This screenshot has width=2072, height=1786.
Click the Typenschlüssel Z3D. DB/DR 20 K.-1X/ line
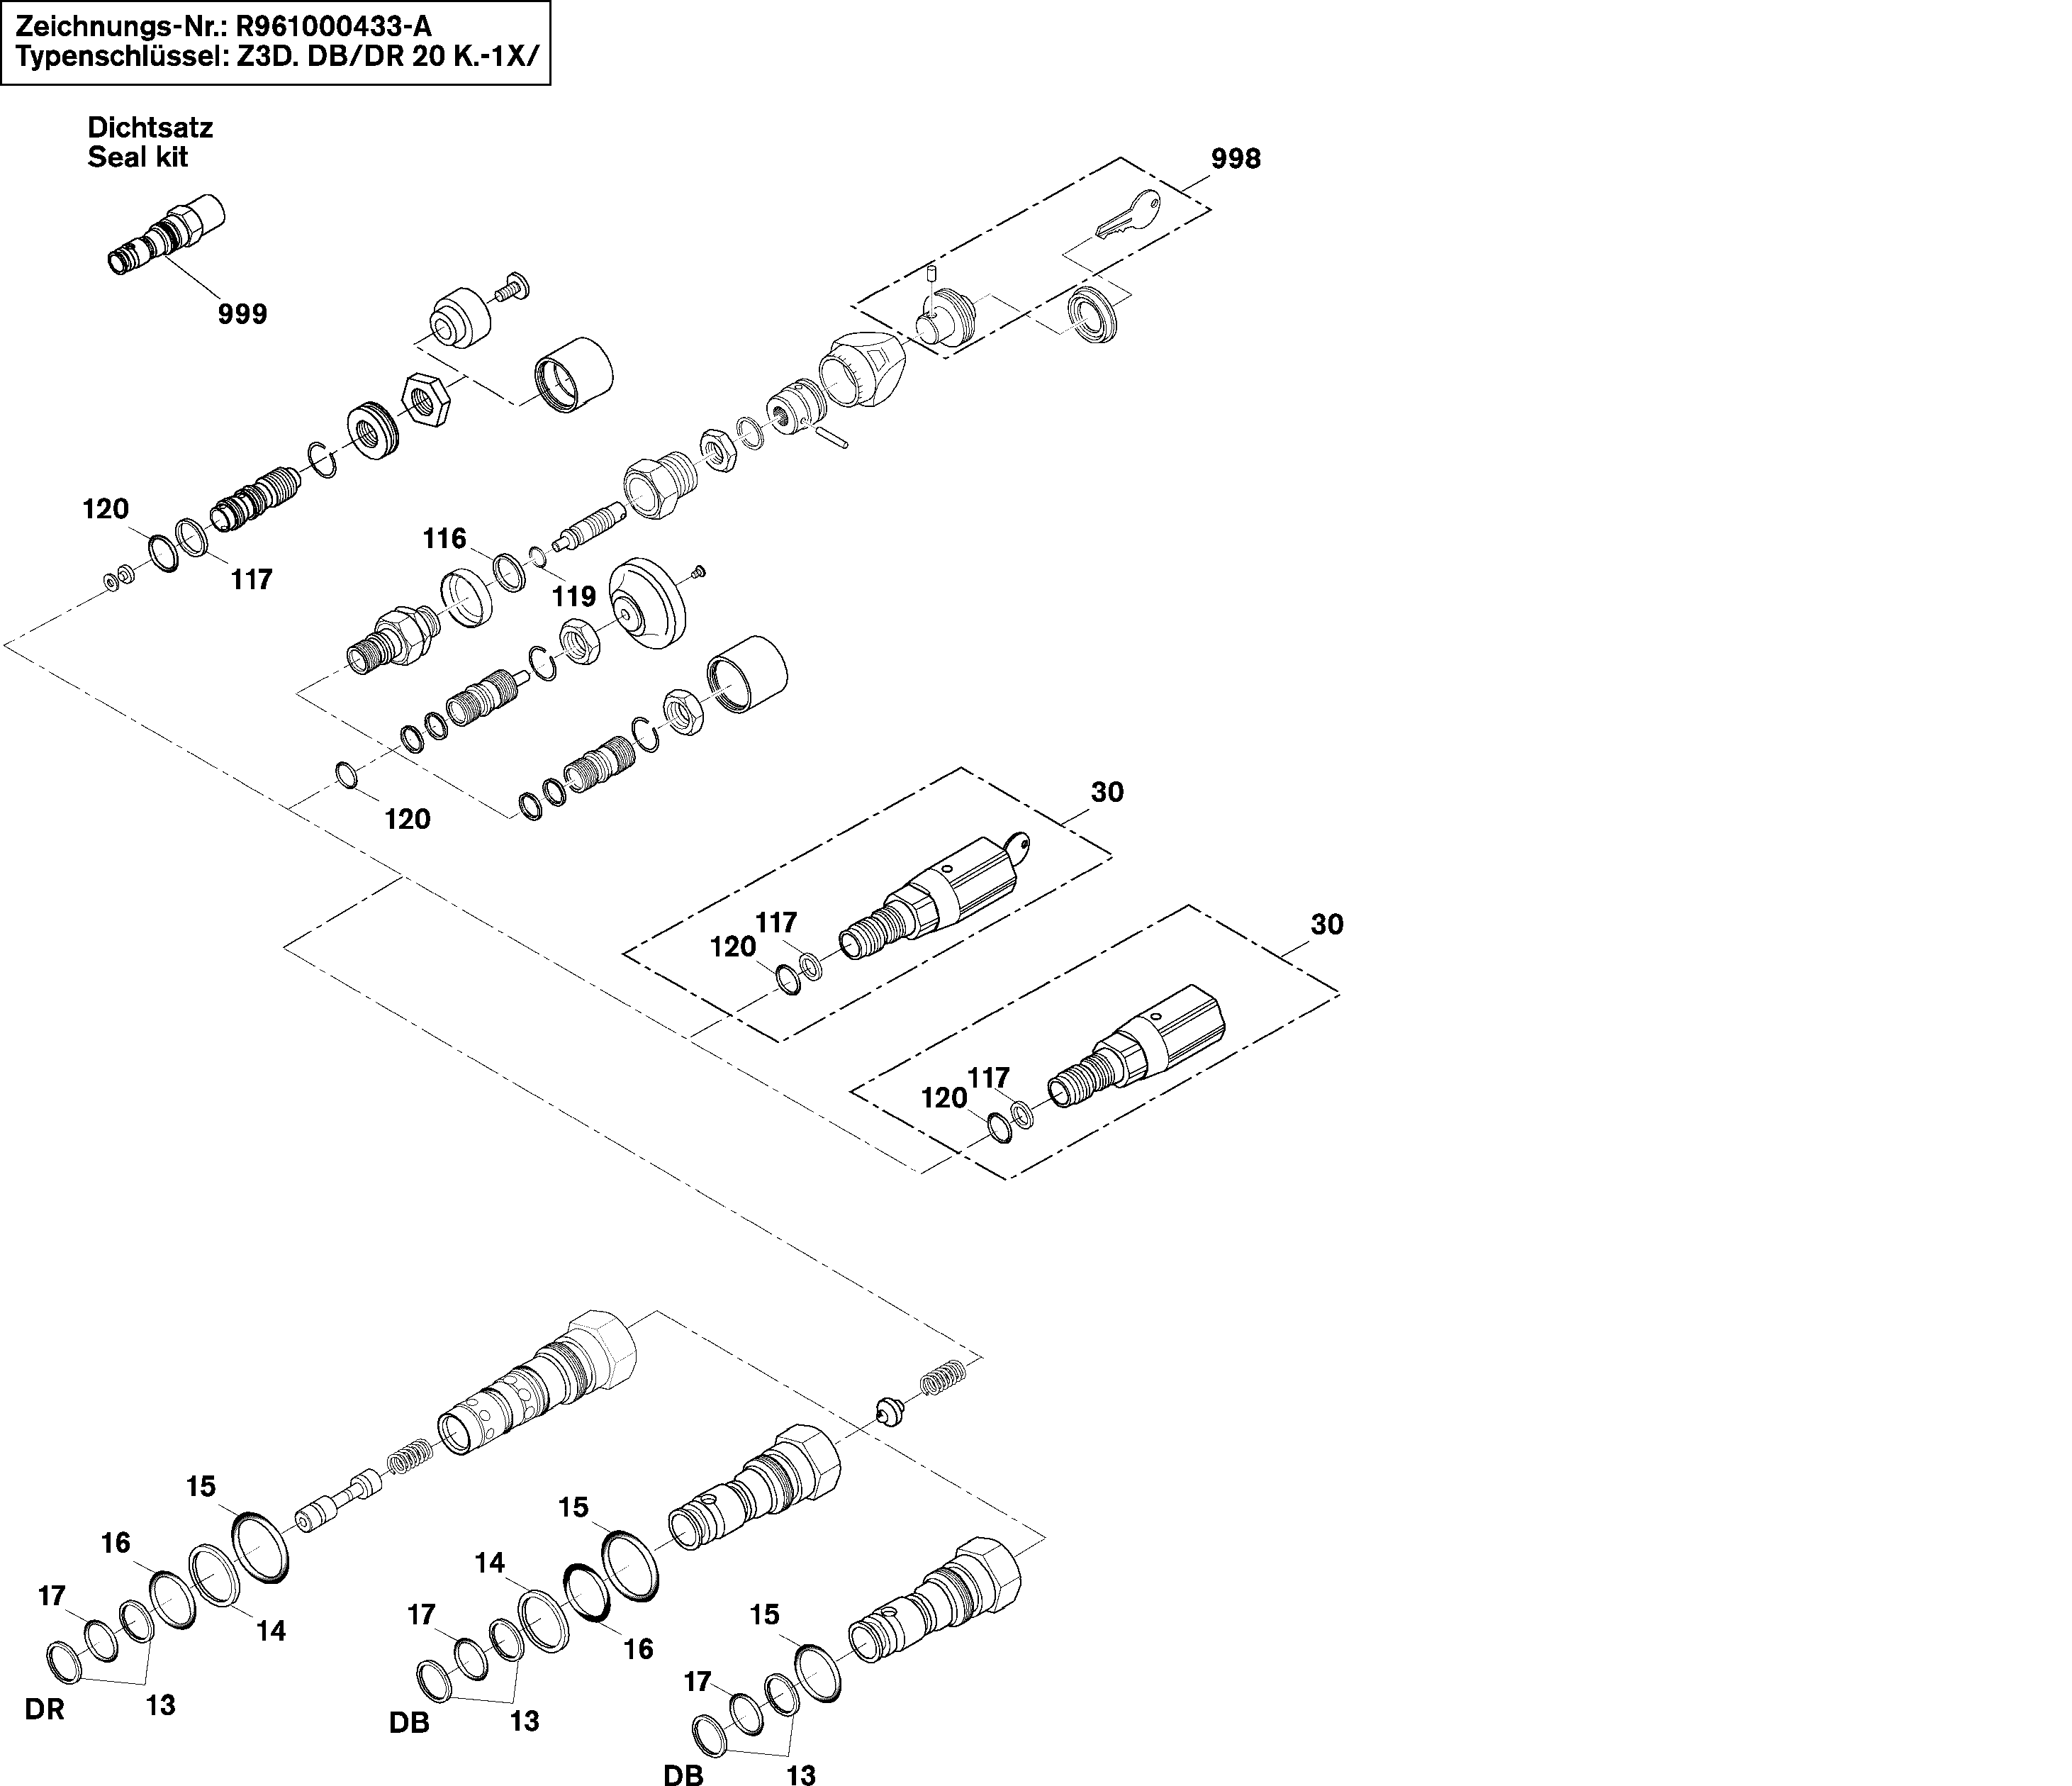(277, 58)
